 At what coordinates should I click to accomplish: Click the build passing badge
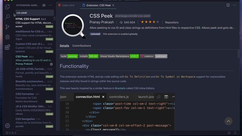pos(69,56)
